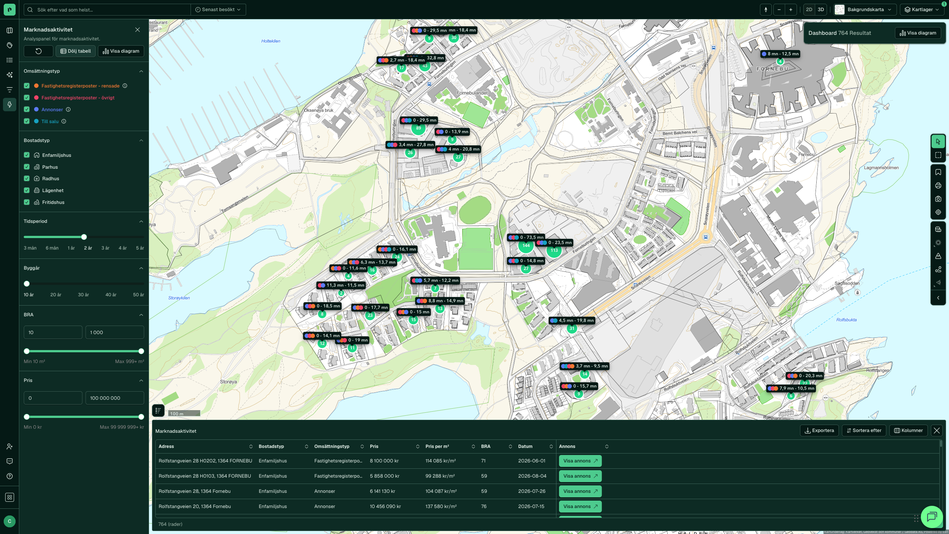Click the compass north icon
Screen dimensions: 949x534
tap(766, 10)
